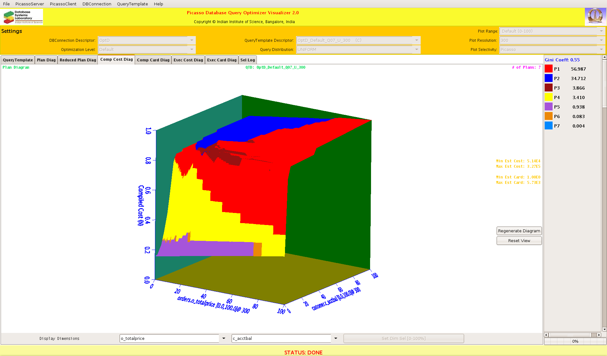
Task: Click the red P1 plan swatch
Action: (x=548, y=69)
